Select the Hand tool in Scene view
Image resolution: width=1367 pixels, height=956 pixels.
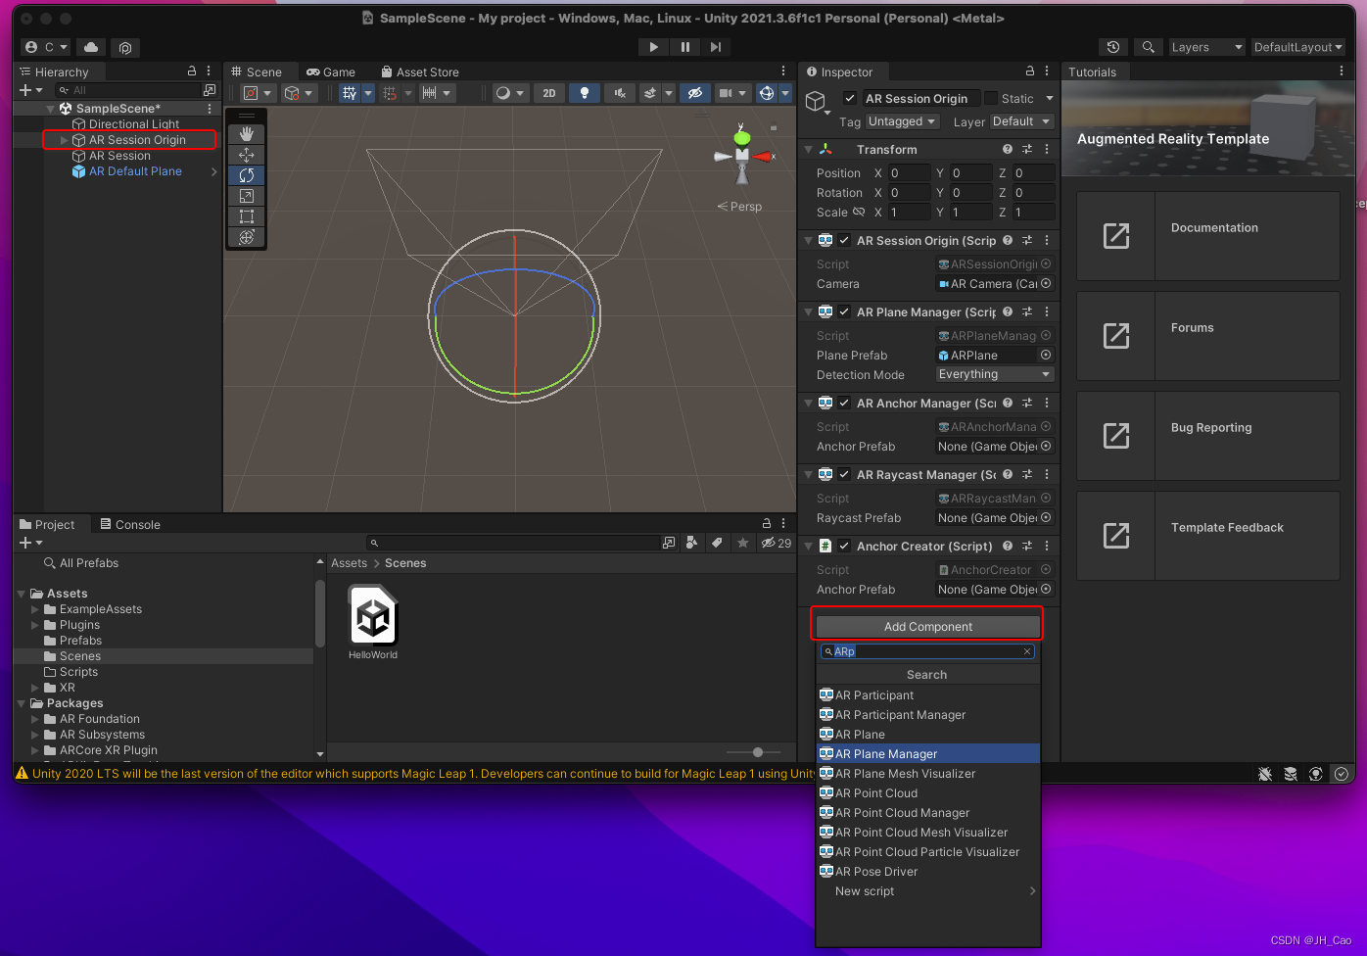pyautogui.click(x=246, y=133)
